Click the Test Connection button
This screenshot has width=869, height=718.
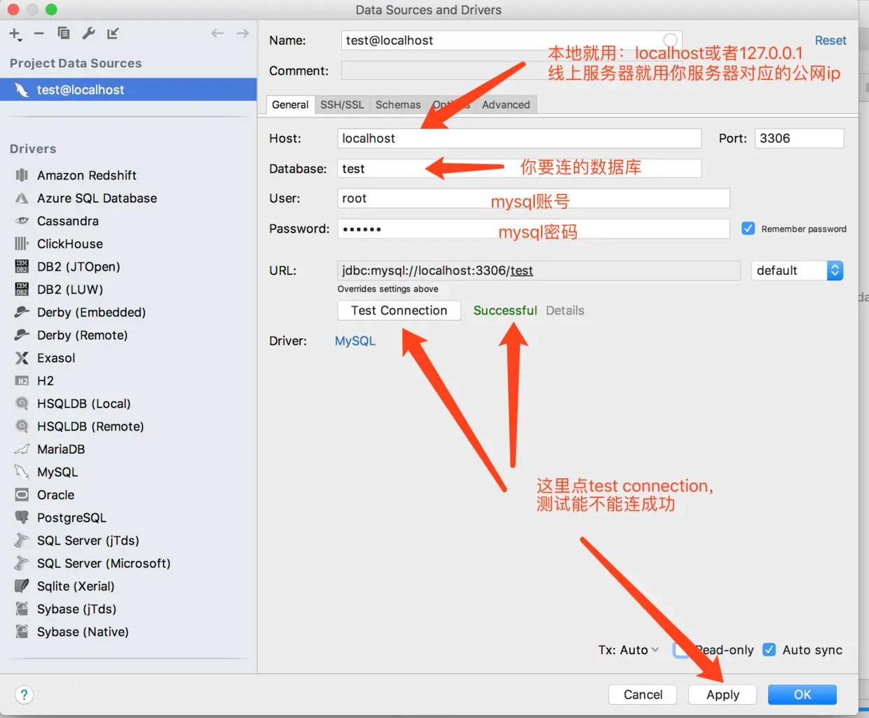tap(399, 311)
